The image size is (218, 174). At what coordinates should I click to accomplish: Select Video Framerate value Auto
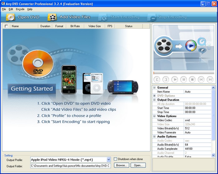pyautogui.click(x=197, y=132)
